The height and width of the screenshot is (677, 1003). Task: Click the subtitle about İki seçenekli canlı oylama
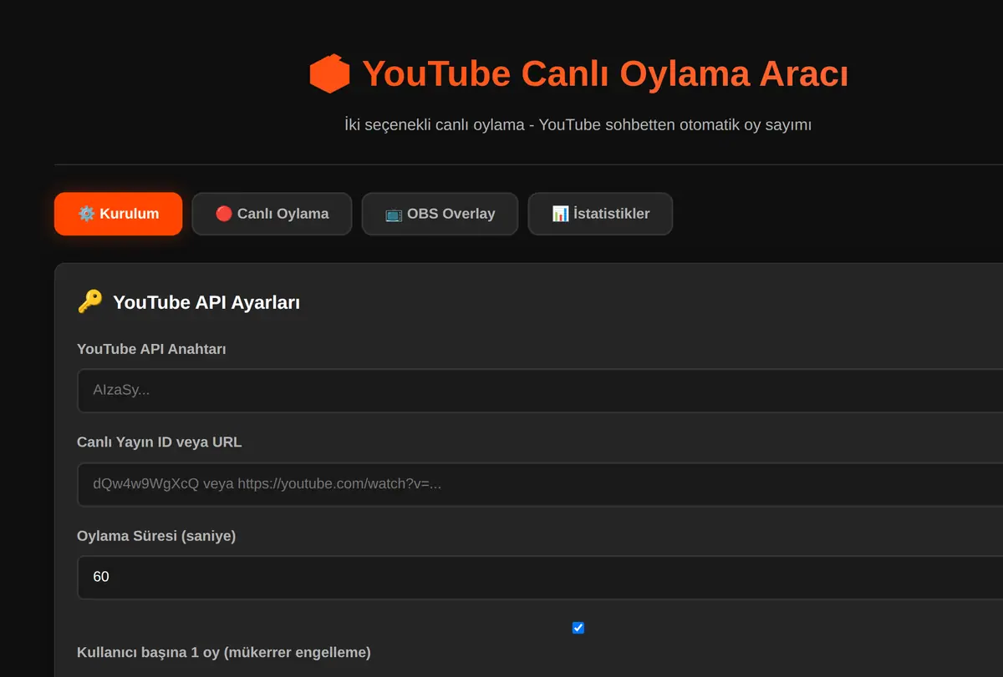[x=578, y=125]
